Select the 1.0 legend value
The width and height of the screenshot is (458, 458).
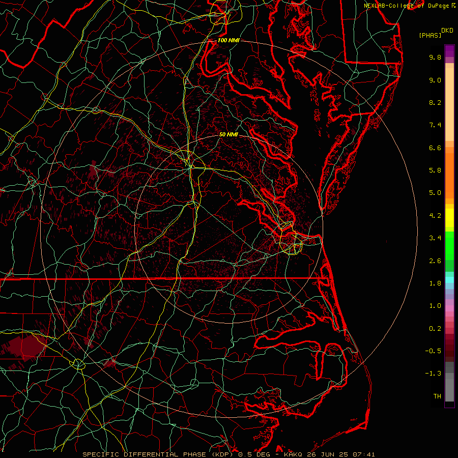point(435,306)
